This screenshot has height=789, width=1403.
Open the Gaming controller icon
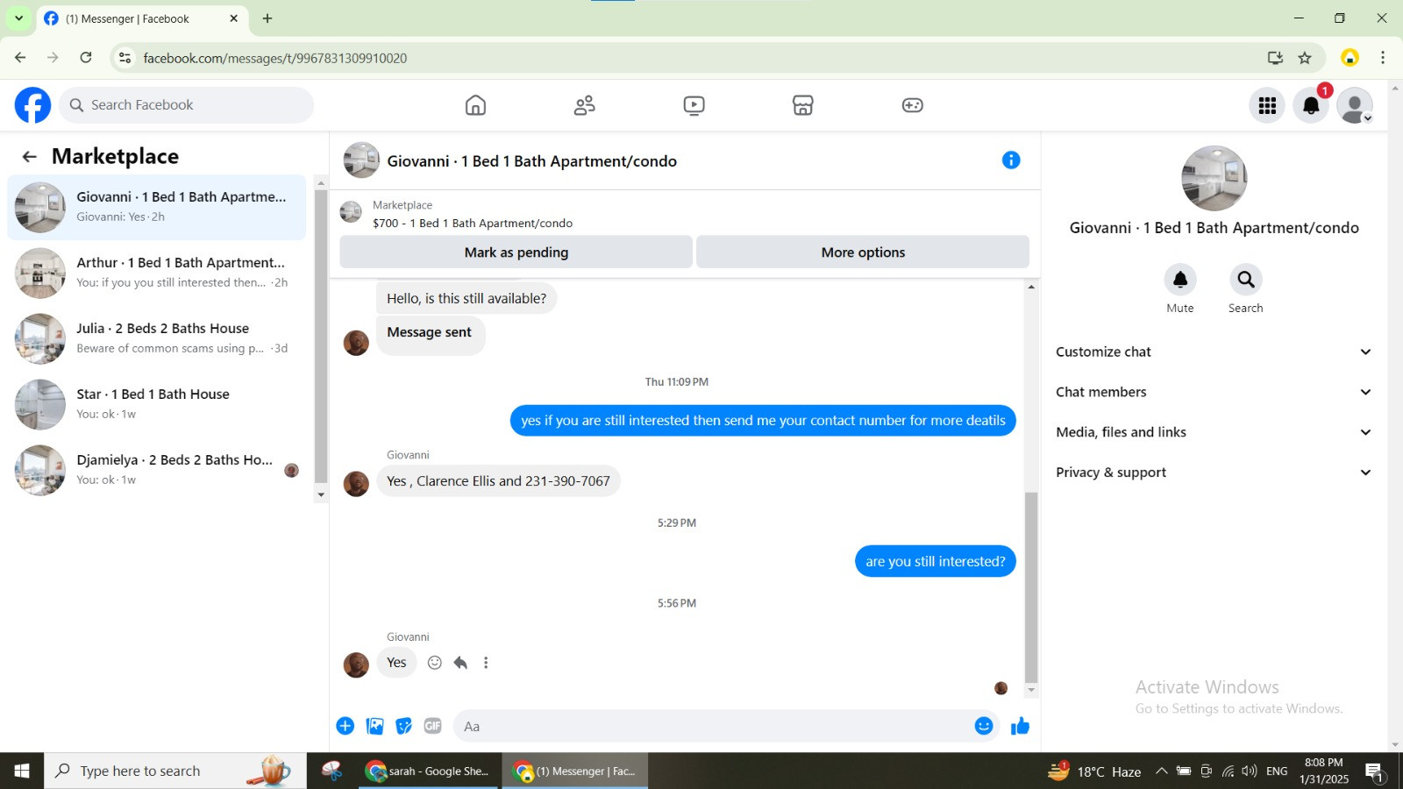913,105
